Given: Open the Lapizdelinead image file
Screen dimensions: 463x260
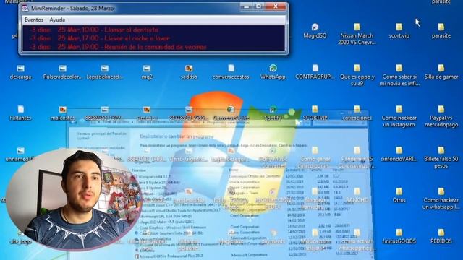Looking at the screenshot, I should [x=105, y=72].
